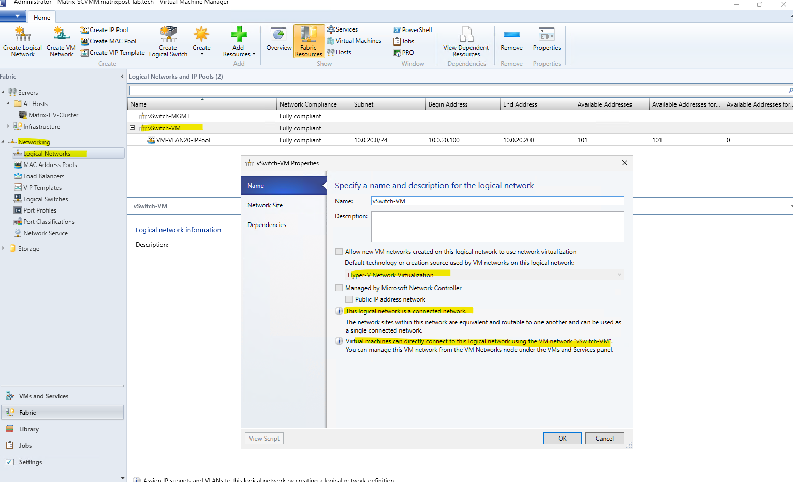Viewport: 793px width, 482px height.
Task: Open the PRO window from ribbon
Action: click(x=404, y=53)
